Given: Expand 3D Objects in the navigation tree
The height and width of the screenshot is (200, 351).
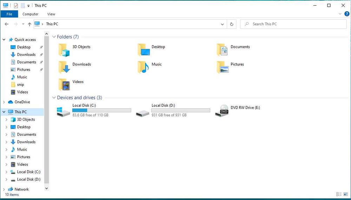Looking at the screenshot, I should point(6,120).
